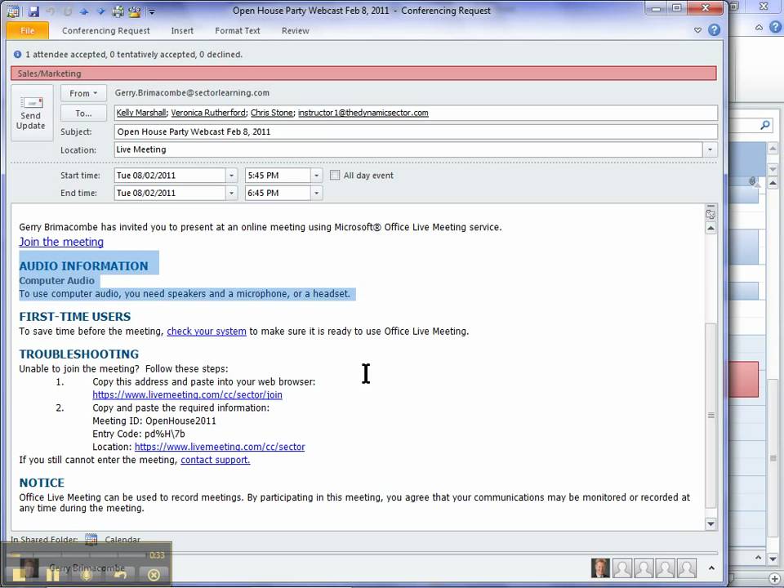Toggle the All day event checkbox
Viewport: 784px width, 588px height.
(335, 175)
